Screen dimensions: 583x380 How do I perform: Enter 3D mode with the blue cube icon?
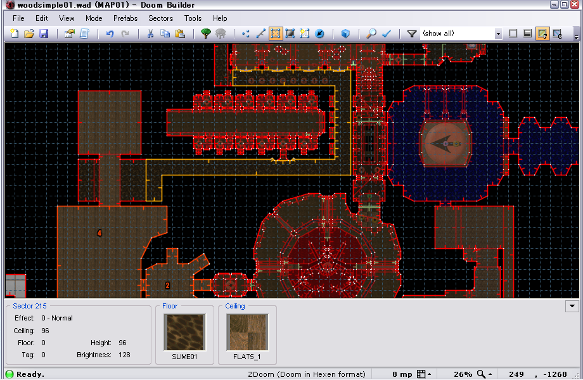pyautogui.click(x=345, y=34)
